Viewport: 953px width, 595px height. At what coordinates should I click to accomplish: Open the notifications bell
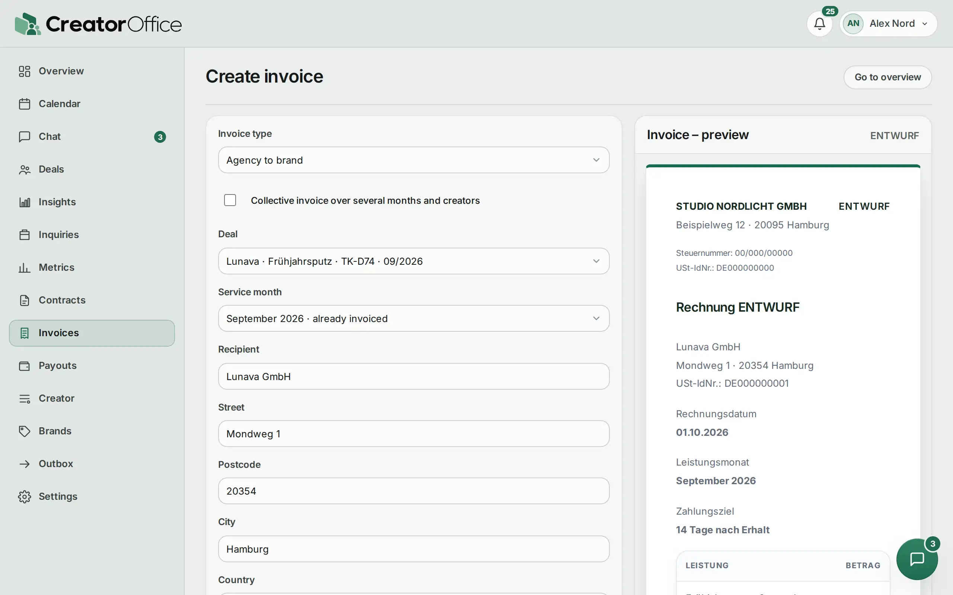point(819,23)
